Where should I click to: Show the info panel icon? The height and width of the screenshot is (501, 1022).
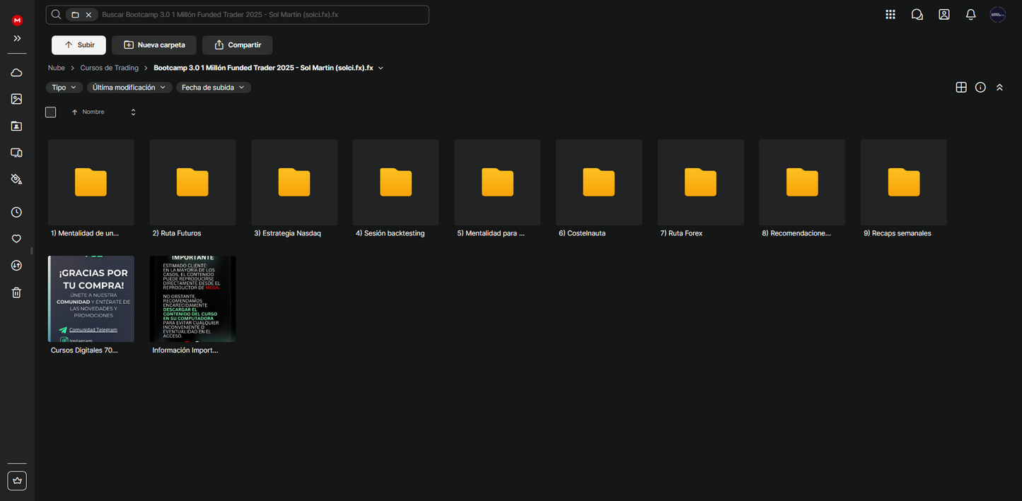(x=980, y=88)
